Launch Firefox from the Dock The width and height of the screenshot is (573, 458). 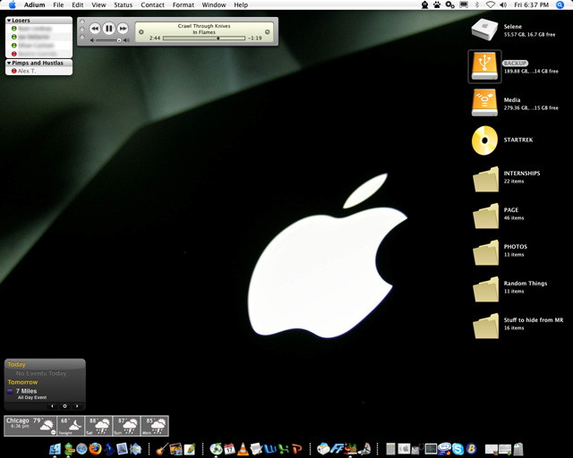pyautogui.click(x=95, y=448)
